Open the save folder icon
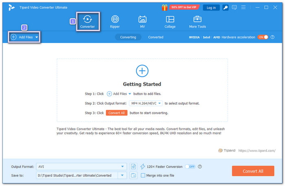Screen dimensions: 285x186 [134, 175]
